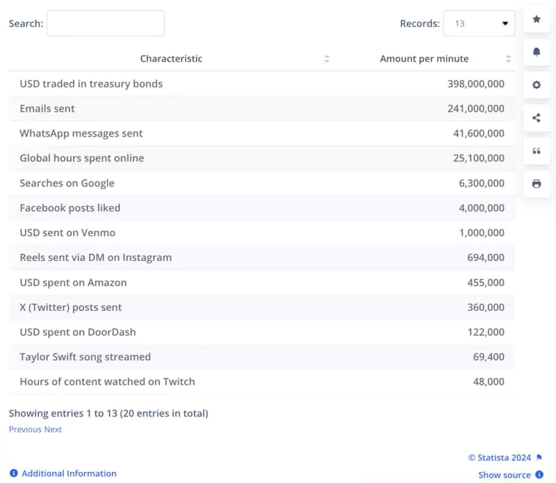
Task: Click the bell notification icon
Action: click(x=537, y=52)
